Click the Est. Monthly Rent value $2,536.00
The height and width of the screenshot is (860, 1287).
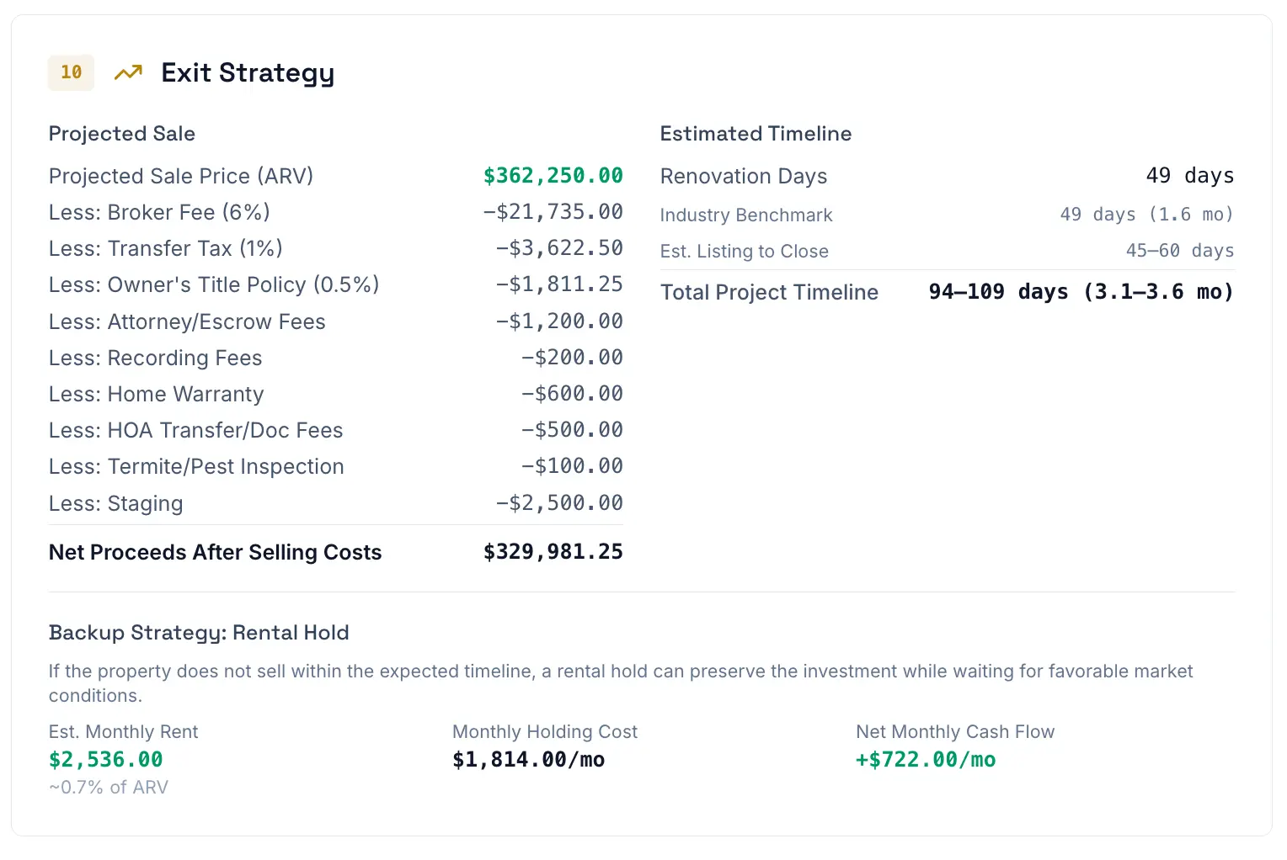[x=106, y=760]
